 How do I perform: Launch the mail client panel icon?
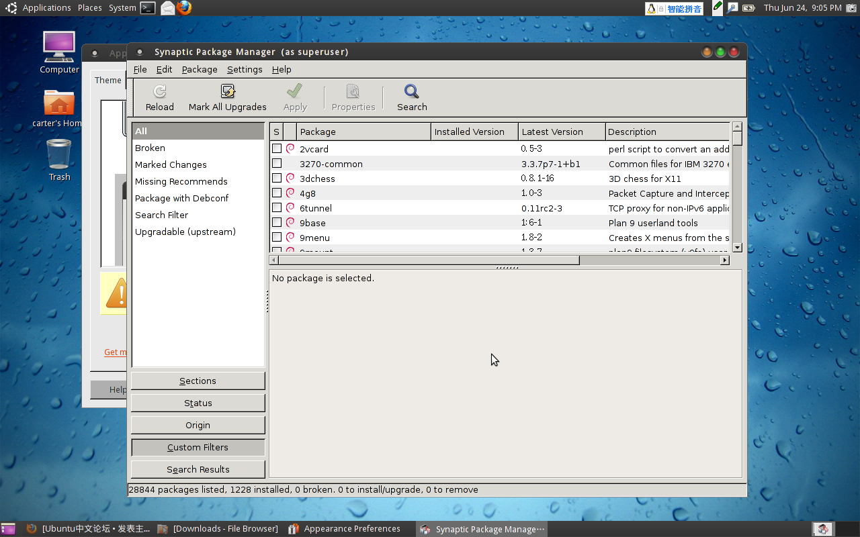pyautogui.click(x=167, y=8)
